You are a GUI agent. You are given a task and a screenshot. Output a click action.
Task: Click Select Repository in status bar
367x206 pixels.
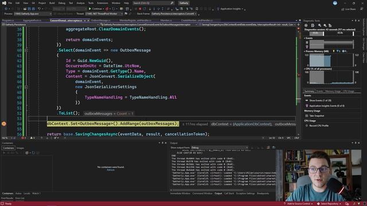tap(329, 204)
